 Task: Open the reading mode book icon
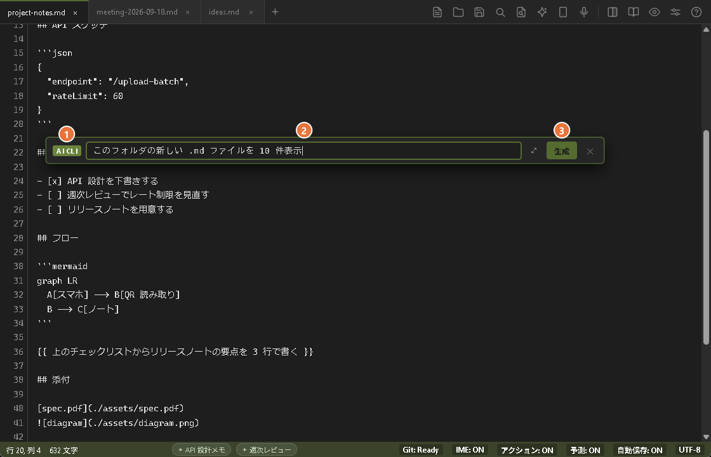pos(634,12)
